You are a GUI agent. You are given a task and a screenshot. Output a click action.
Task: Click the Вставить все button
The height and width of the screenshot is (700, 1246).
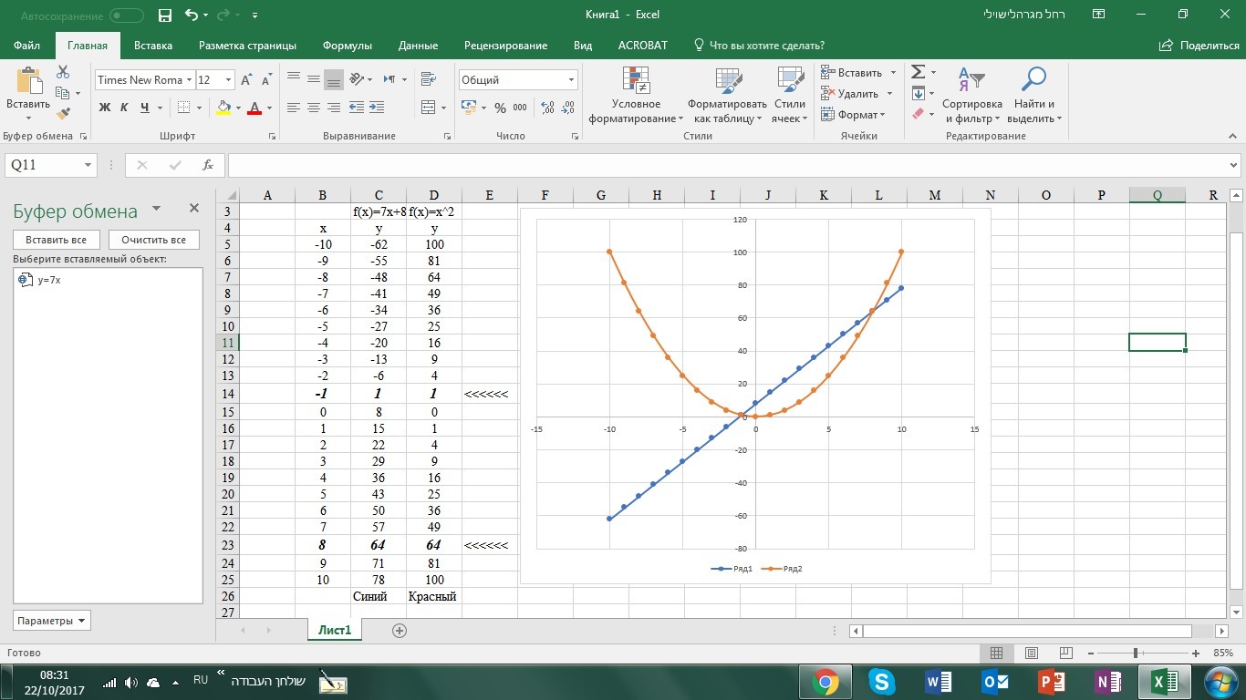tap(57, 240)
